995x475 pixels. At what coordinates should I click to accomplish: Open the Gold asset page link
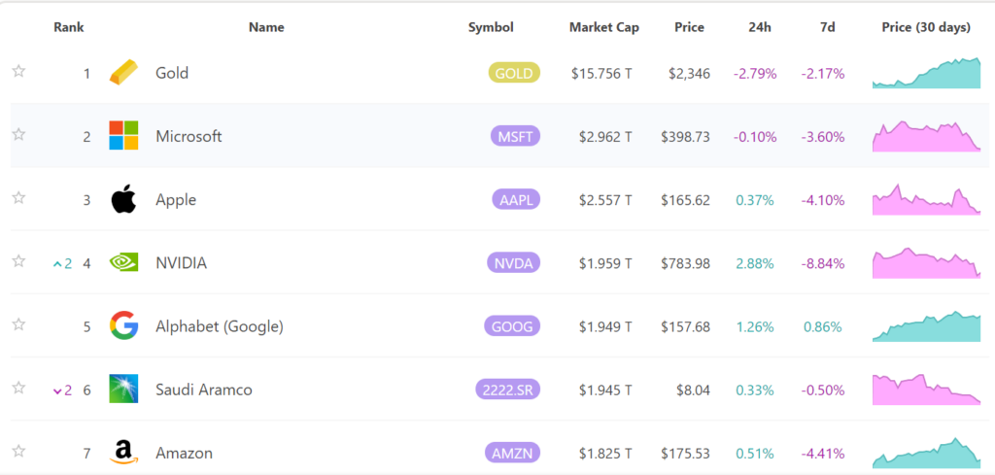coord(172,73)
